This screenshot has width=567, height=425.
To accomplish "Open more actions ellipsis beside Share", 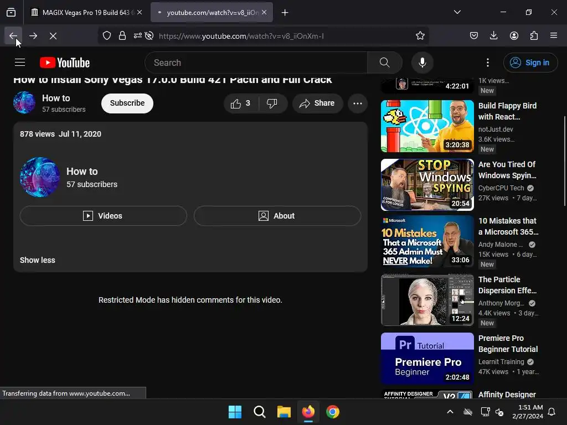I will pos(358,103).
